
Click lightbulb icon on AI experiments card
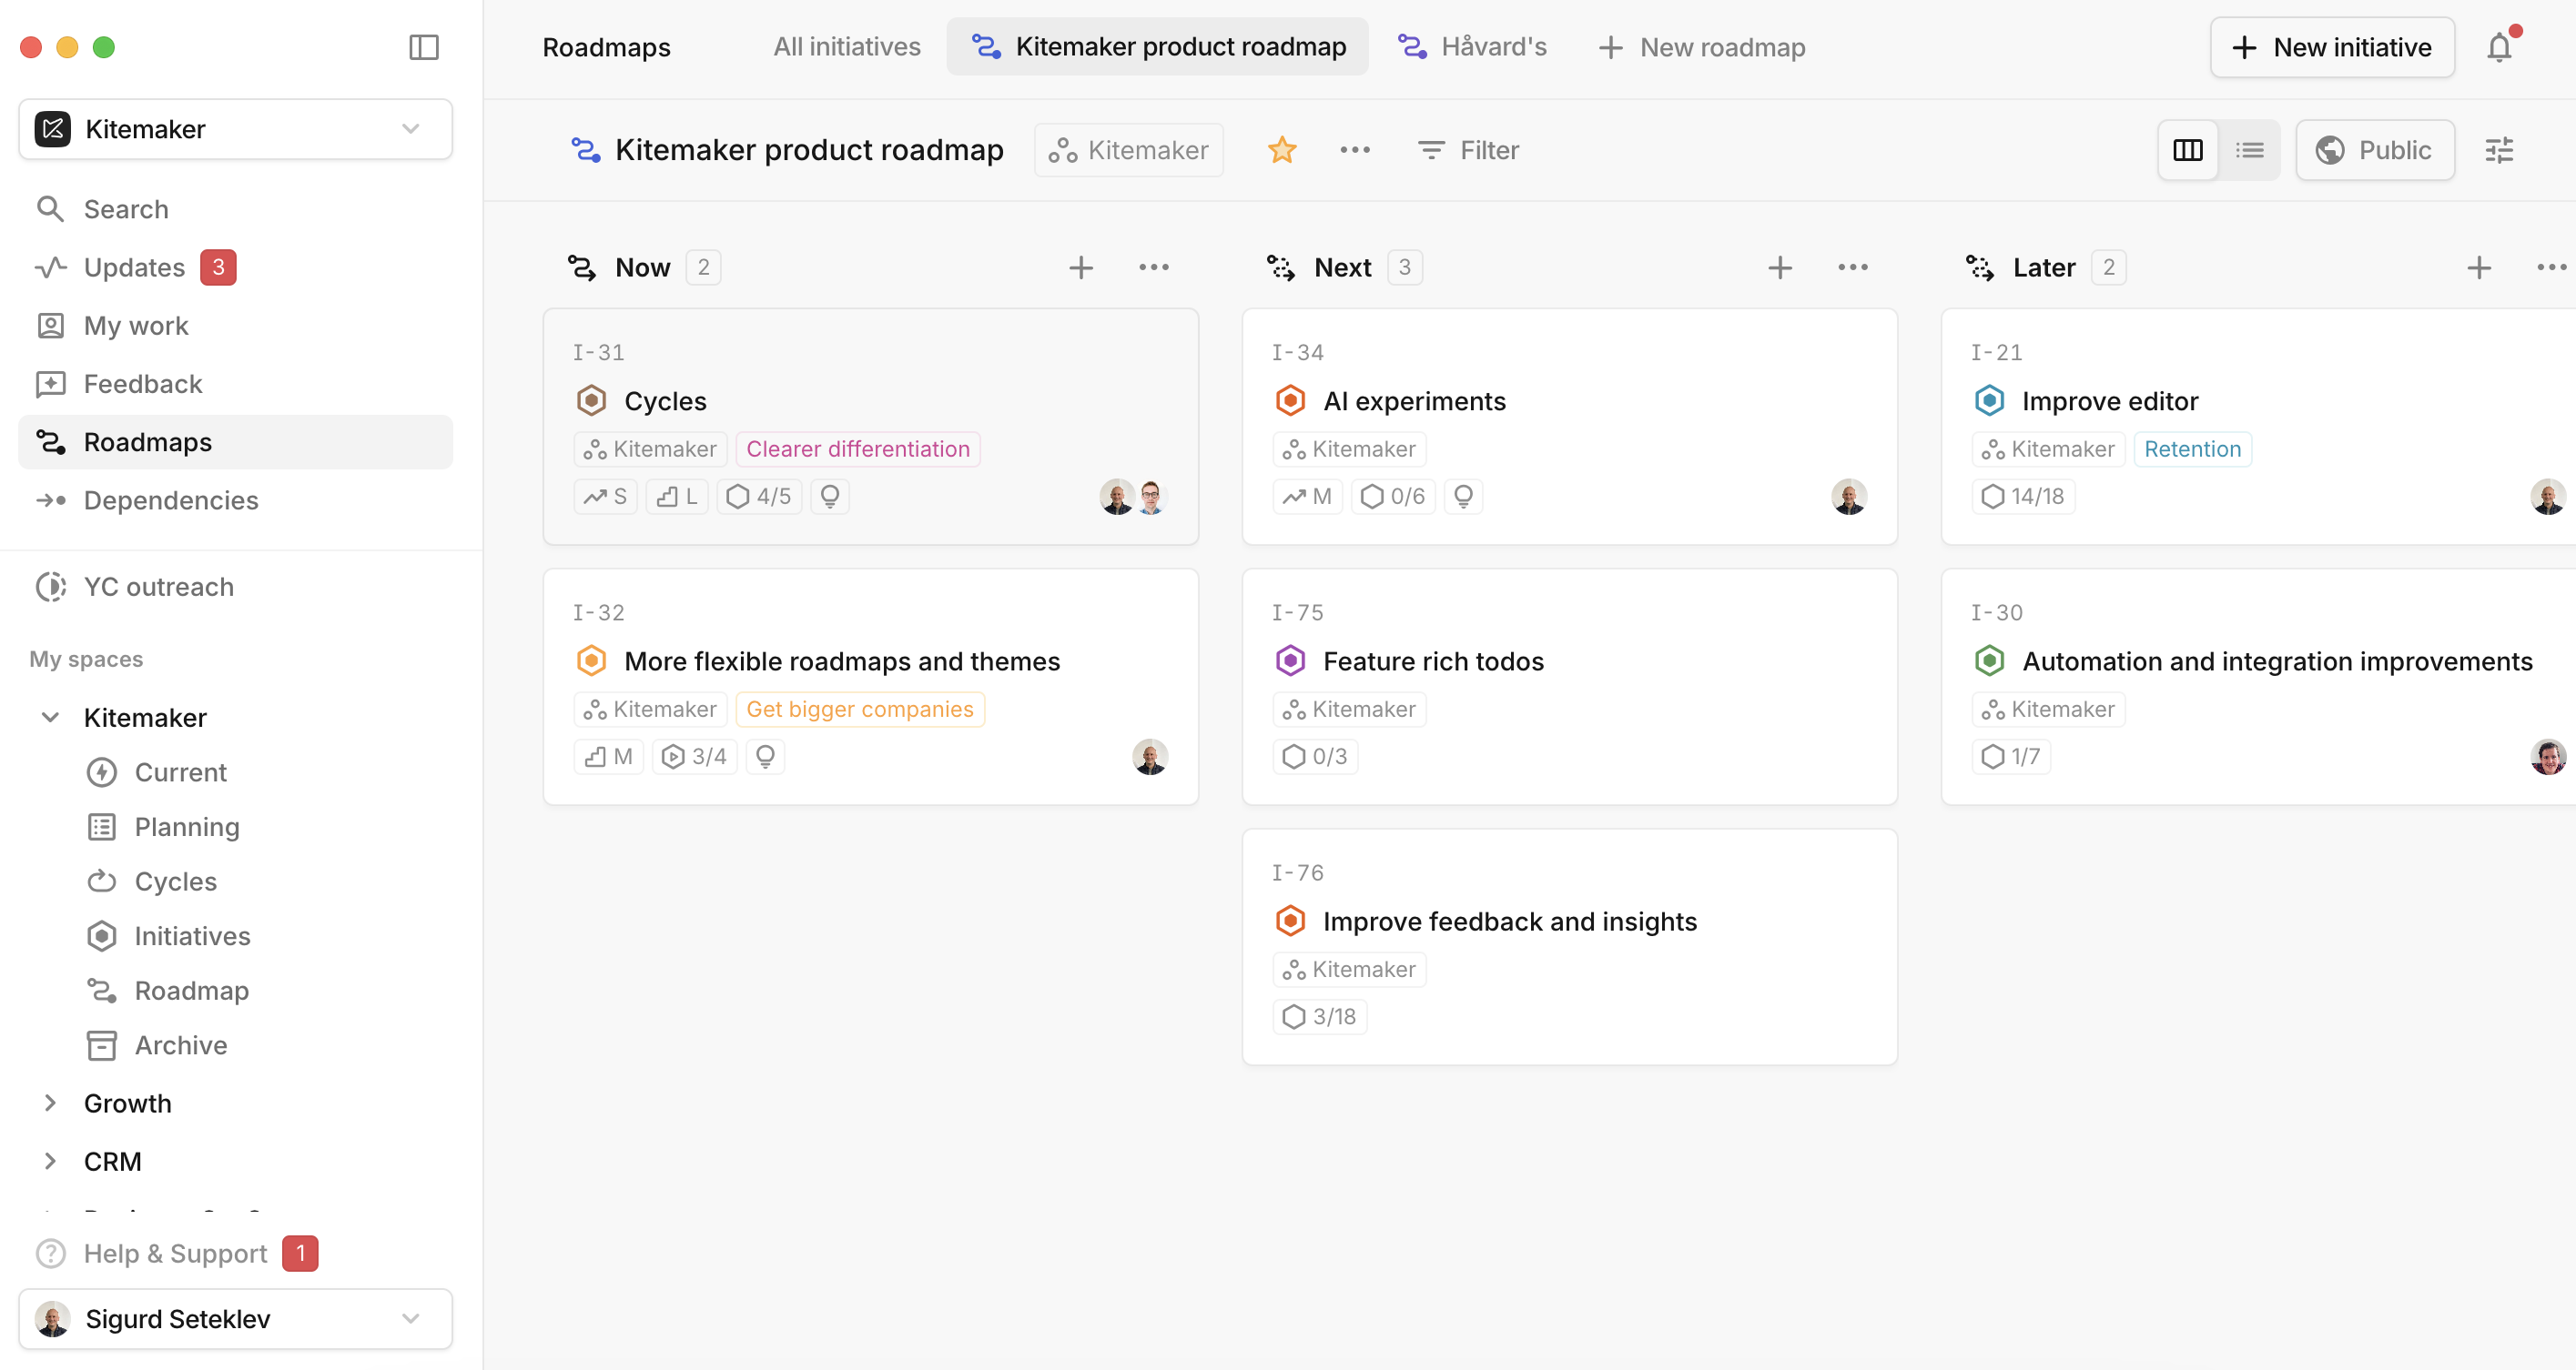(1462, 497)
